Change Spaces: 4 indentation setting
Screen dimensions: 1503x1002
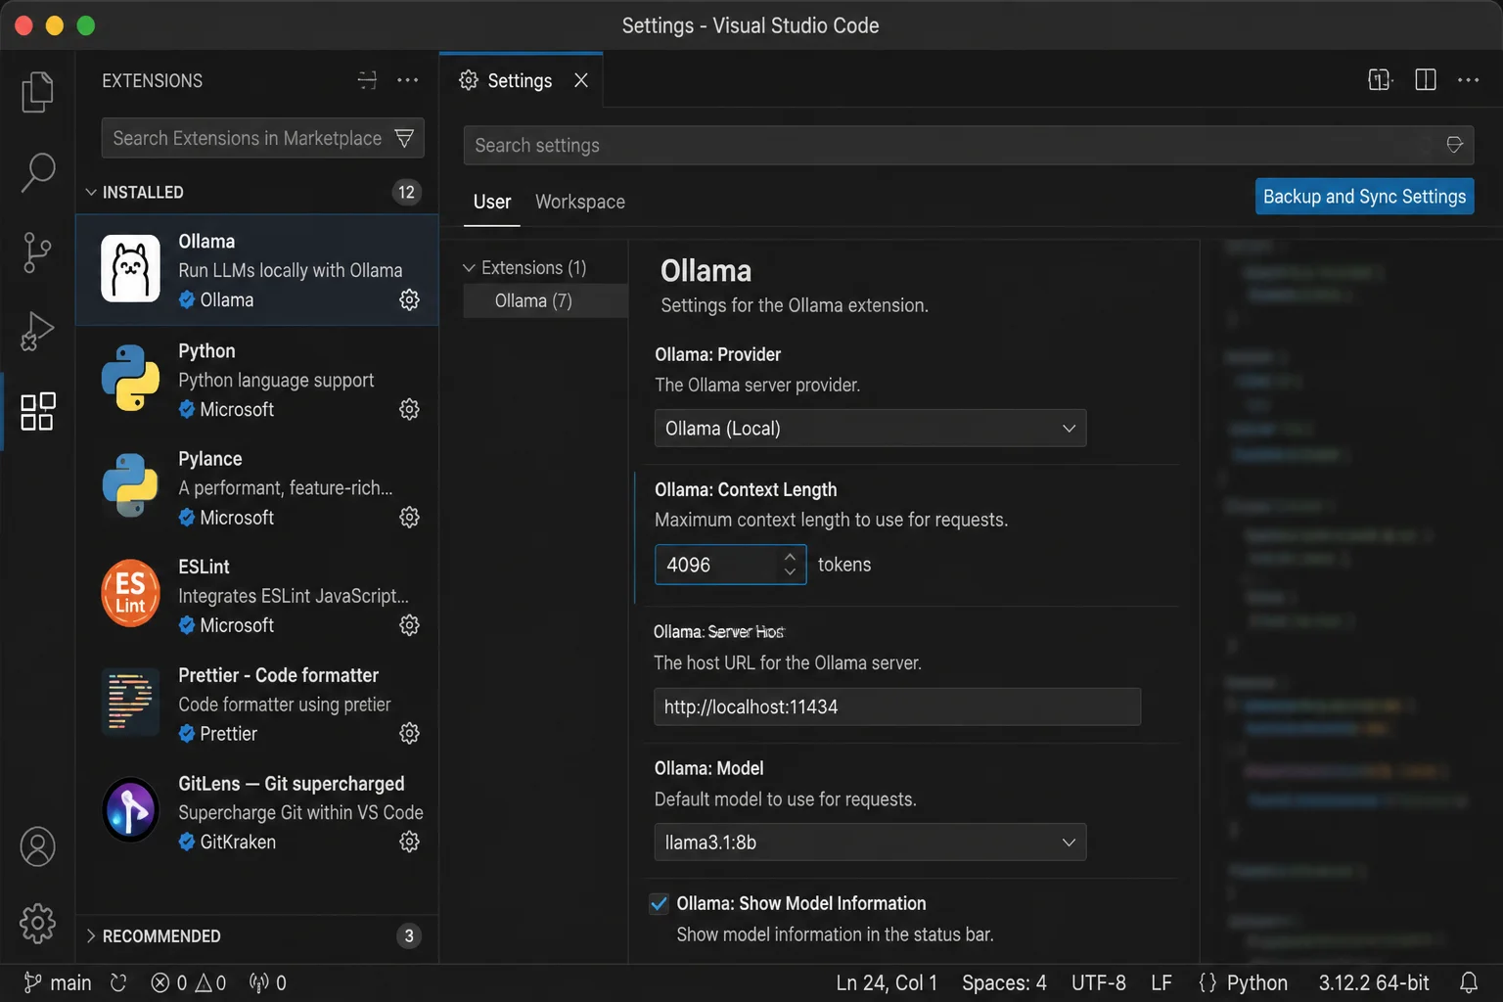[1004, 982]
